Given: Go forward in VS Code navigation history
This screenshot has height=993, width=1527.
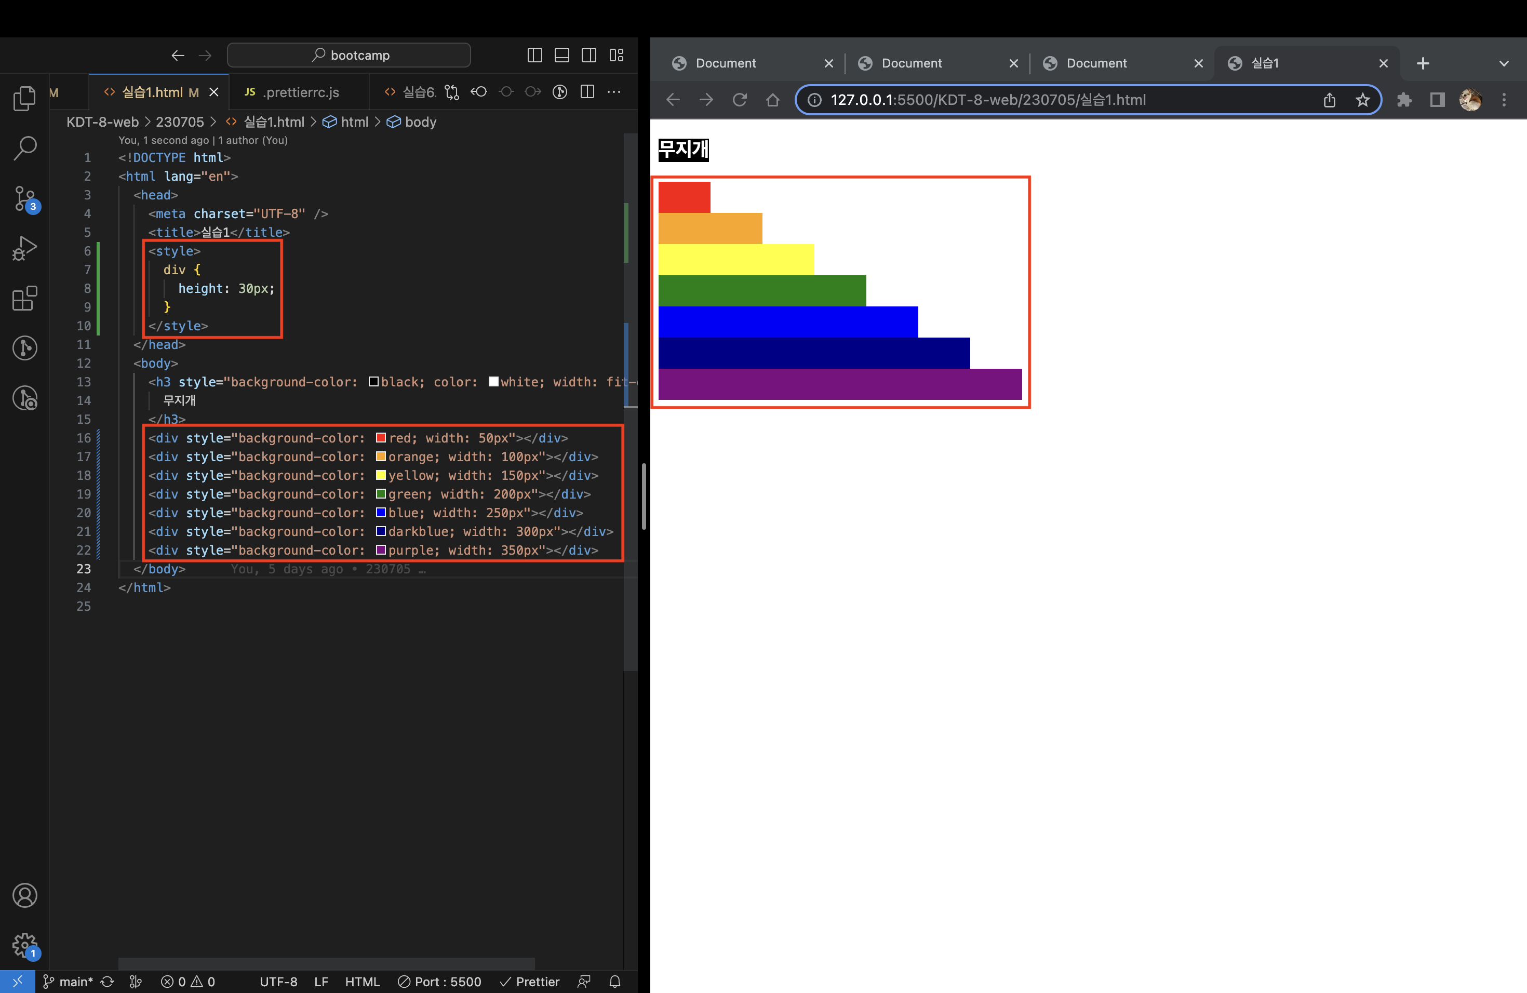Looking at the screenshot, I should [x=205, y=55].
